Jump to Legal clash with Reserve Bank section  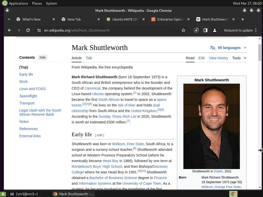tap(40, 112)
